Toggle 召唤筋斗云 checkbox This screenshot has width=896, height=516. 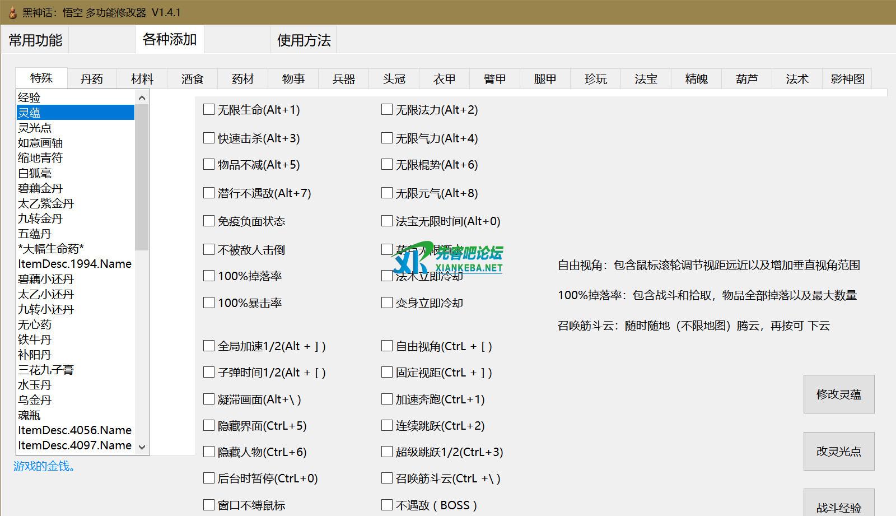[387, 478]
